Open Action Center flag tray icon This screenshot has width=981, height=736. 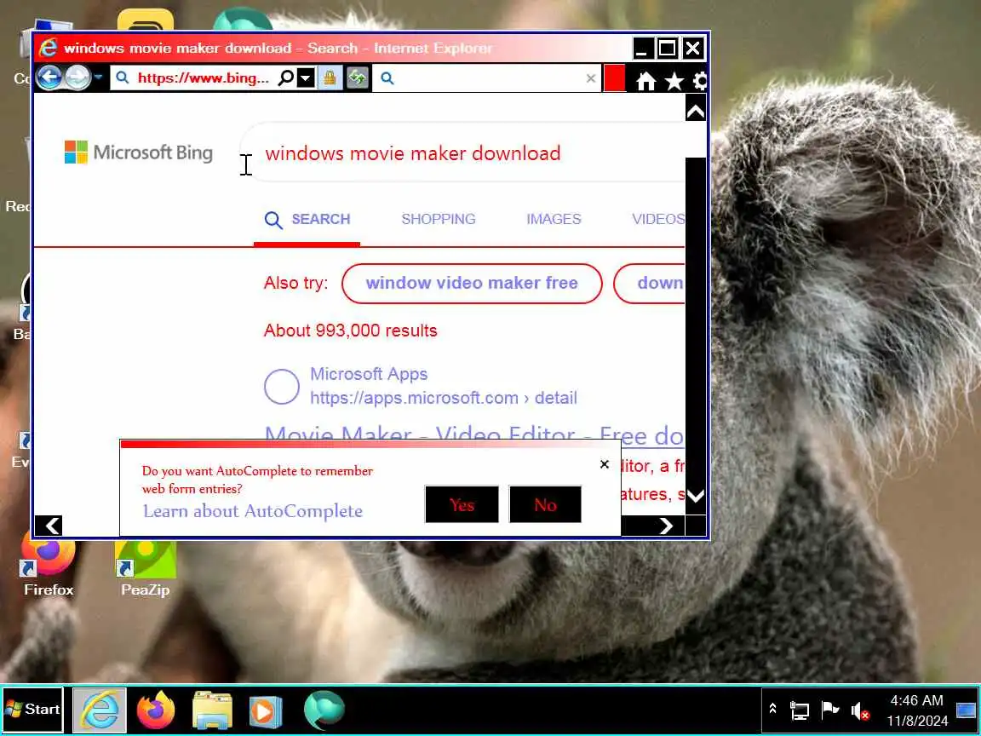point(830,710)
